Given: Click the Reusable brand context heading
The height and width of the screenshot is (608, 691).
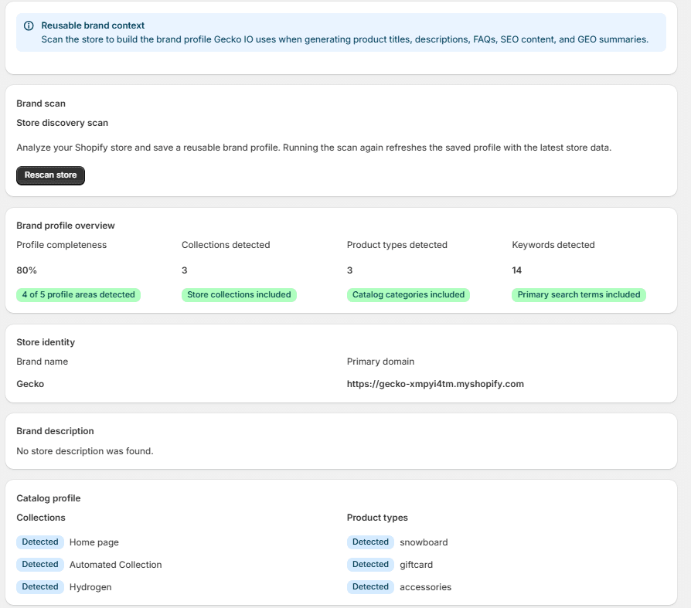Looking at the screenshot, I should click(x=93, y=25).
